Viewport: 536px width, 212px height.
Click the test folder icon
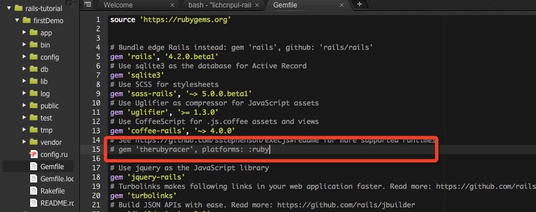tap(33, 118)
